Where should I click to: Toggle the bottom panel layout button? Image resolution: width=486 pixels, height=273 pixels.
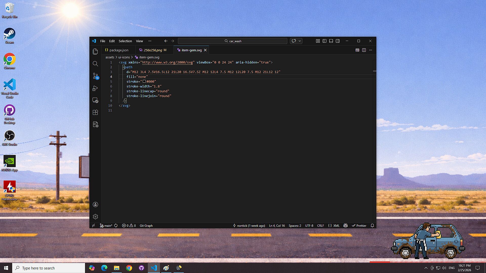pos(331,41)
